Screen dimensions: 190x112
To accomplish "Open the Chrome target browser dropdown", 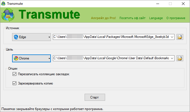I will pyautogui.click(x=31, y=58).
